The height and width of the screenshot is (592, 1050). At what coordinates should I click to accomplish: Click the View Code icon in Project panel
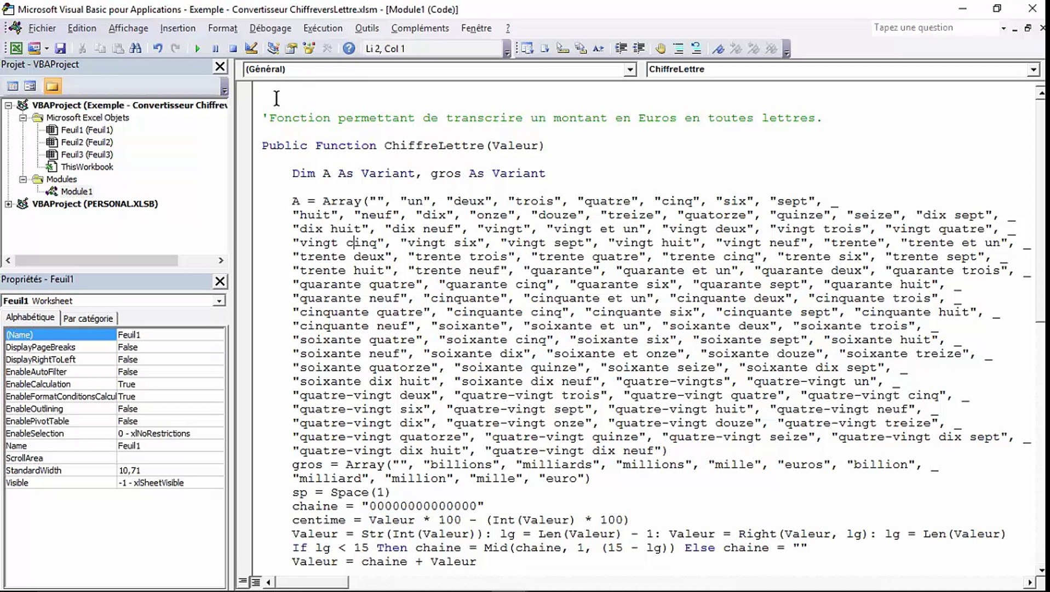(12, 86)
